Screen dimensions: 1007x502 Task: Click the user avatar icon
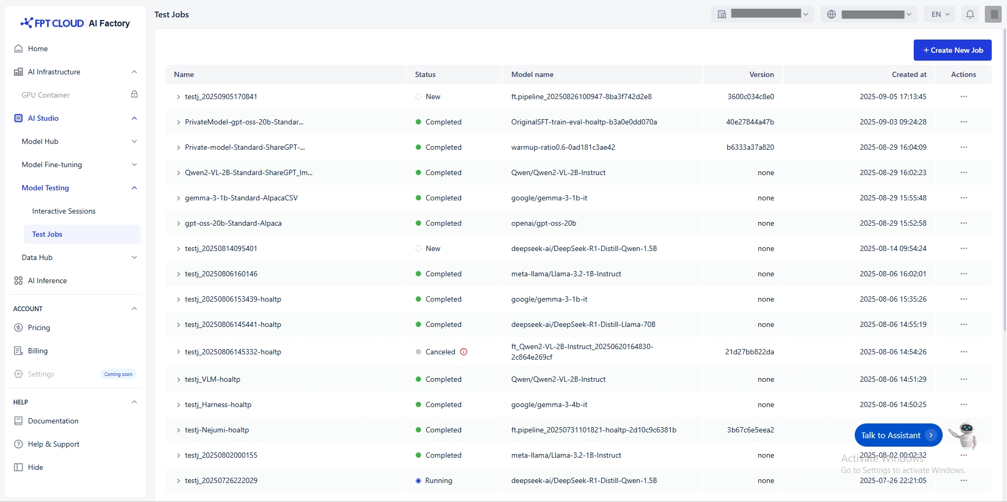(993, 14)
